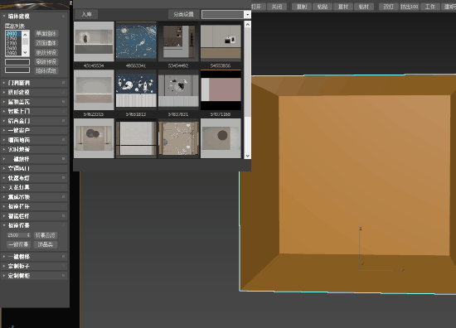This screenshot has height=328, width=456.
Task: Expand the 定制柜子 rollout
Action: (34, 266)
